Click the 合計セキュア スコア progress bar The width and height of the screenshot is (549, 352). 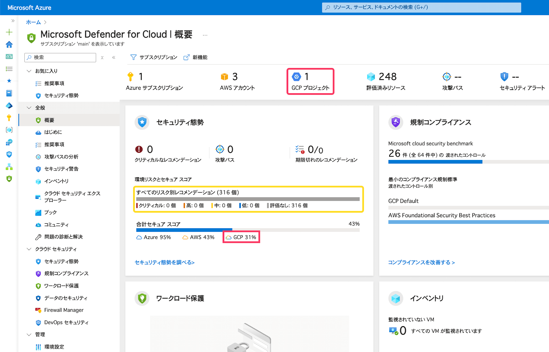248,230
